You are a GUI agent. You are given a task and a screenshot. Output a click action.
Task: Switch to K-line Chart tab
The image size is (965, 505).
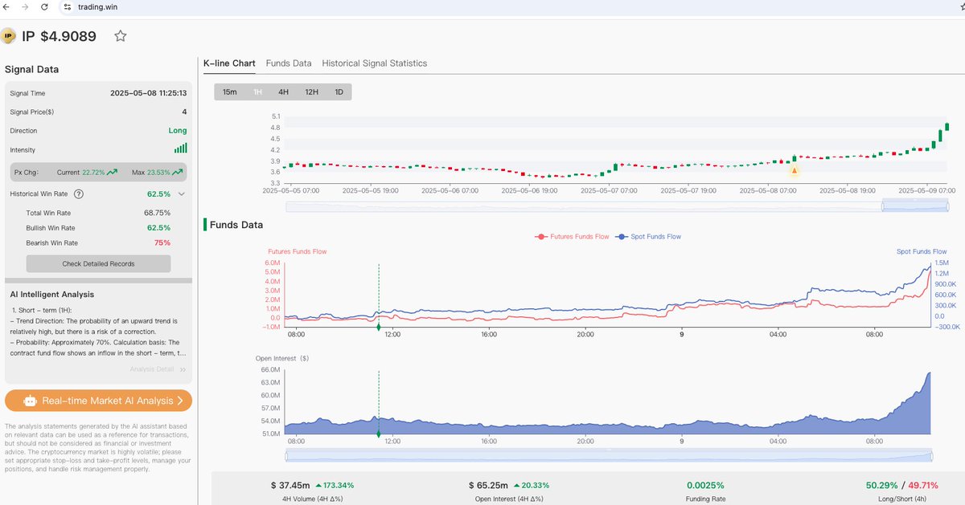229,63
